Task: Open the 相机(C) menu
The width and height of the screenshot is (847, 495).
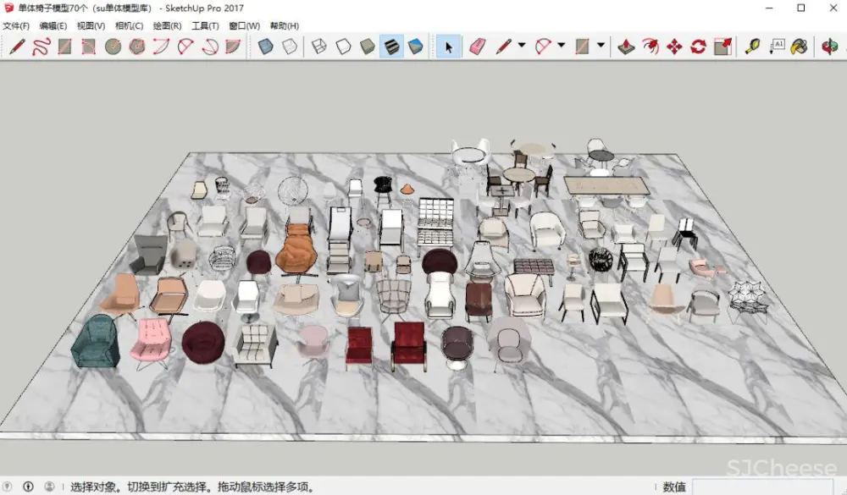Action: pyautogui.click(x=129, y=25)
